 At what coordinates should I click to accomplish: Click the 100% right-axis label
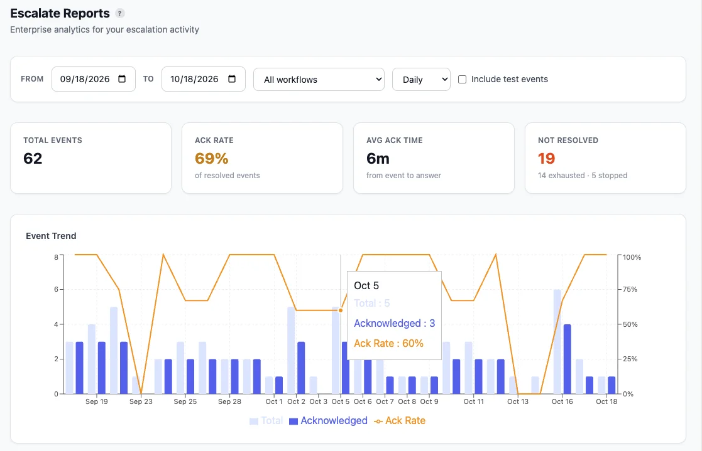(x=632, y=257)
